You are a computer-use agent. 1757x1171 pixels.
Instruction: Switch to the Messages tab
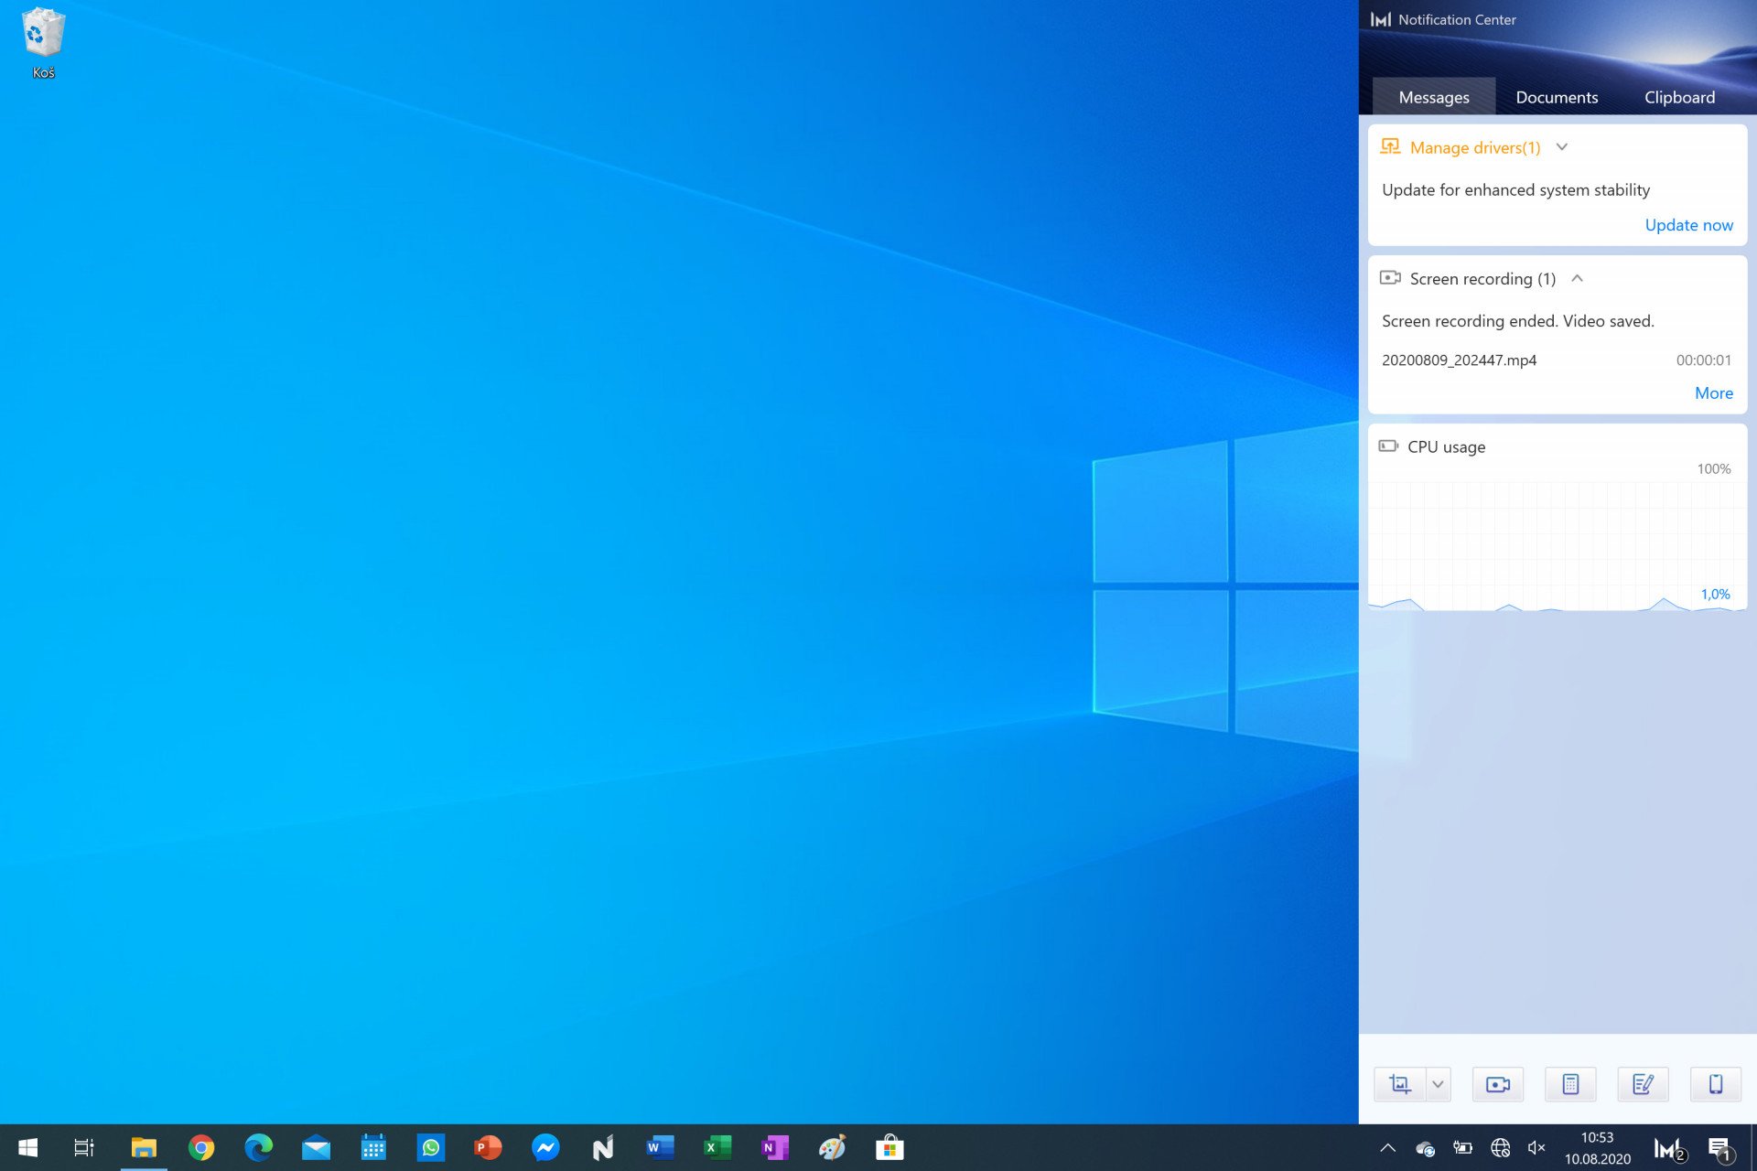click(1434, 97)
